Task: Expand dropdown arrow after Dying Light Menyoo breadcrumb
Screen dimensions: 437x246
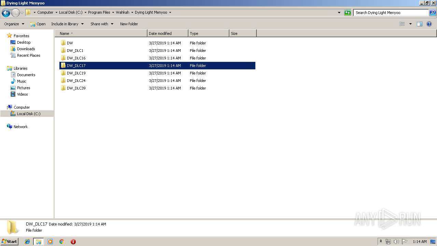Action: (170, 13)
